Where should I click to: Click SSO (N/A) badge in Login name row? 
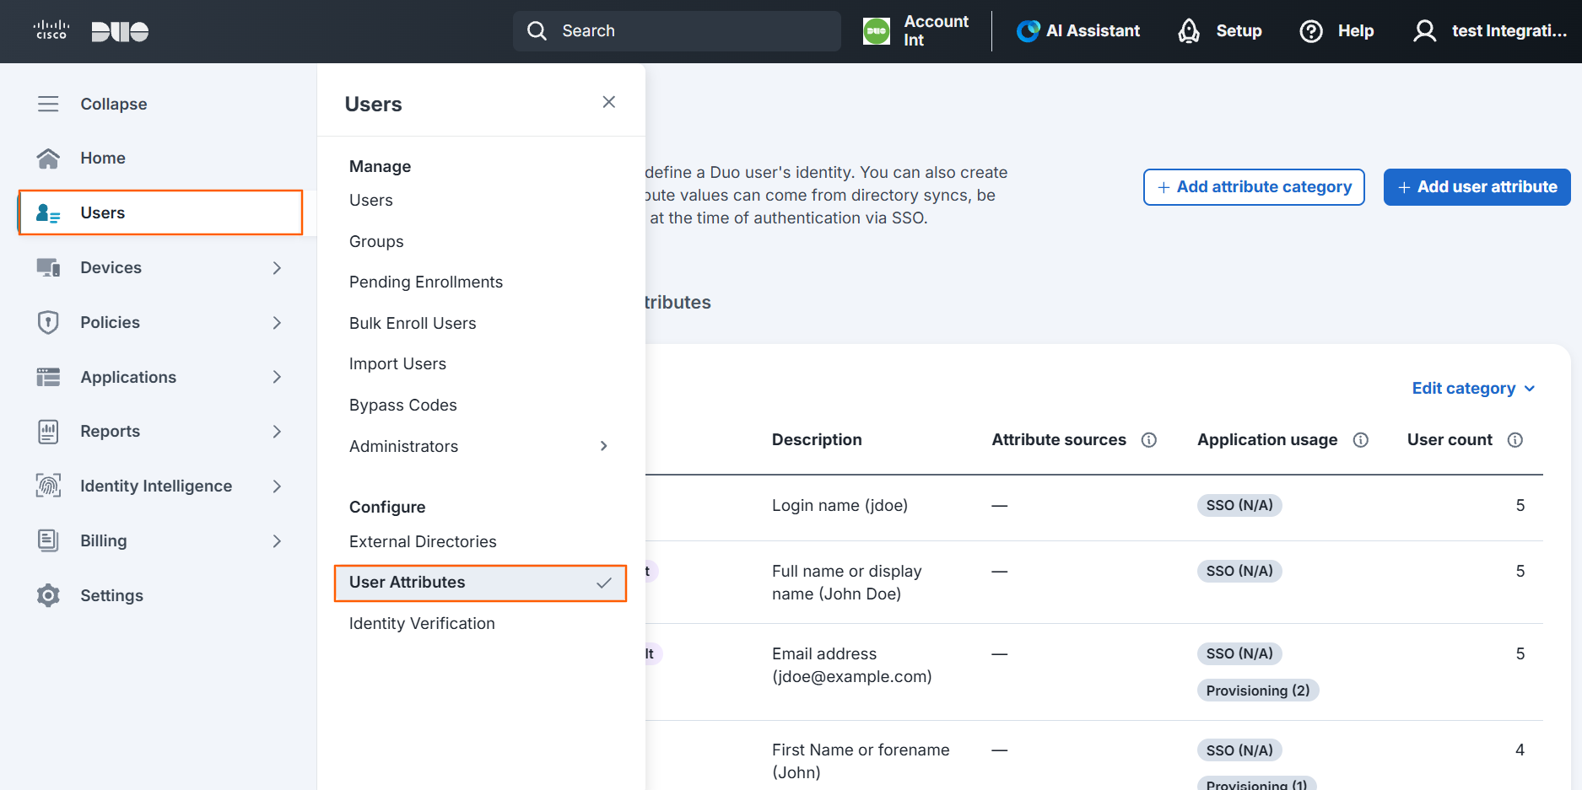pyautogui.click(x=1239, y=505)
